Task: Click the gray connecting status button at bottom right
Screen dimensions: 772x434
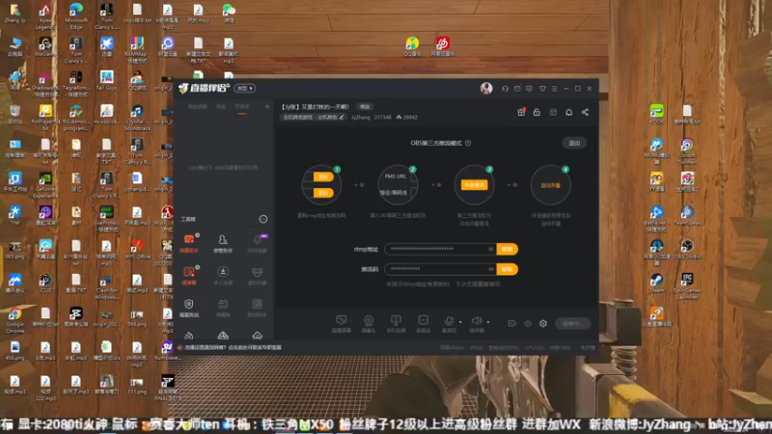Action: click(572, 323)
